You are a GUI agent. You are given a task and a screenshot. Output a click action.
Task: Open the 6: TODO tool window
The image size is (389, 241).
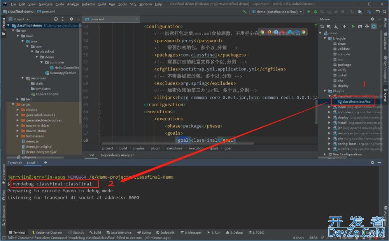click(256, 232)
